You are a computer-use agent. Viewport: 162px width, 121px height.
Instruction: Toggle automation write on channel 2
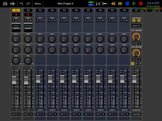[31, 21]
